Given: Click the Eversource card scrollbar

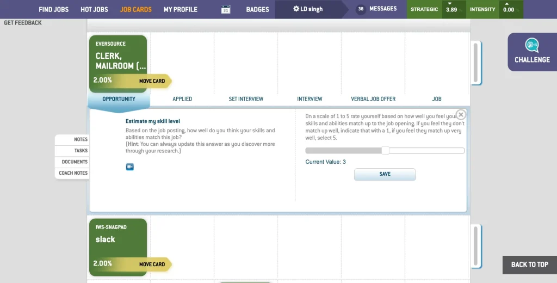Looking at the screenshot, I should click(476, 61).
